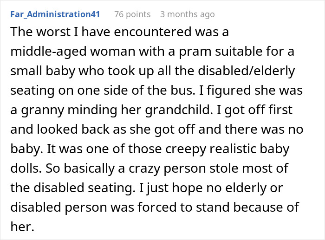Open the Far_Administration41 user profile
Screen dimensions: 325x240
click(x=55, y=14)
